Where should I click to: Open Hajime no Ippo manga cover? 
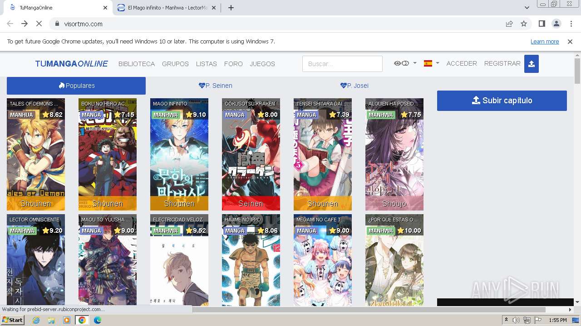point(251,260)
